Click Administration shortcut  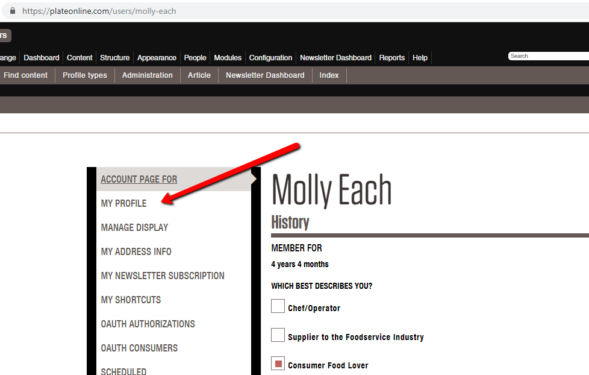coord(147,75)
